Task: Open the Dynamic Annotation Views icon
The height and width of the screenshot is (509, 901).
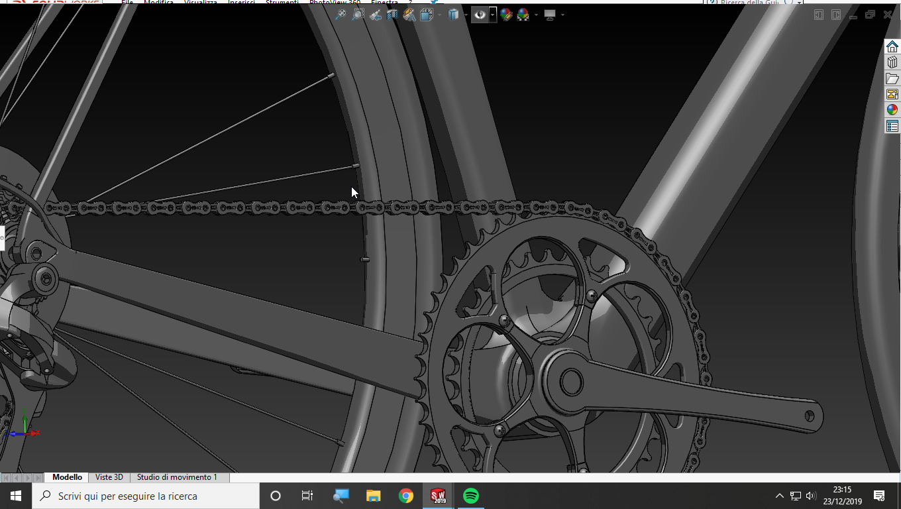Action: point(409,15)
